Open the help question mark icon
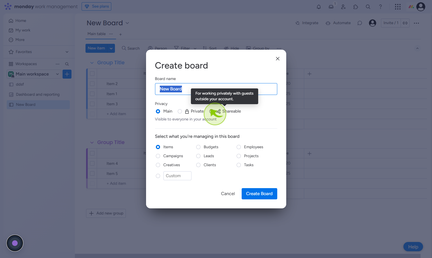432x258 pixels. pos(380,7)
